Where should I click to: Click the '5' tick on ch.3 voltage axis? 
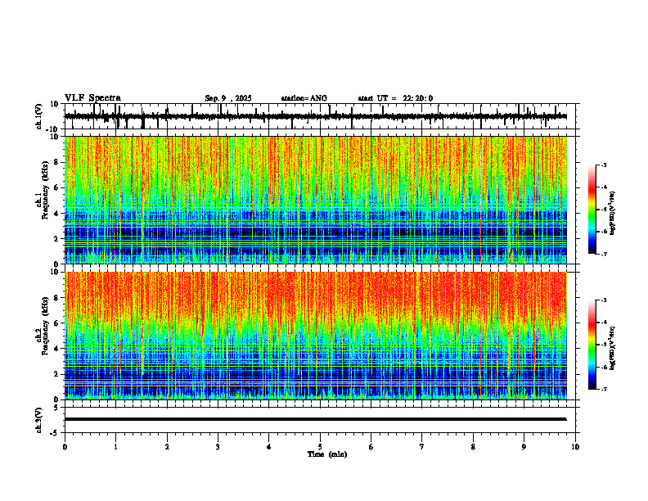[57, 408]
